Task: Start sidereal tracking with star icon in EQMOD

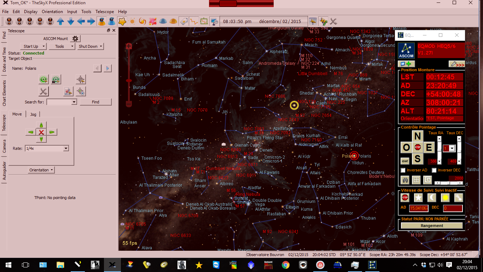Action: pos(418,198)
